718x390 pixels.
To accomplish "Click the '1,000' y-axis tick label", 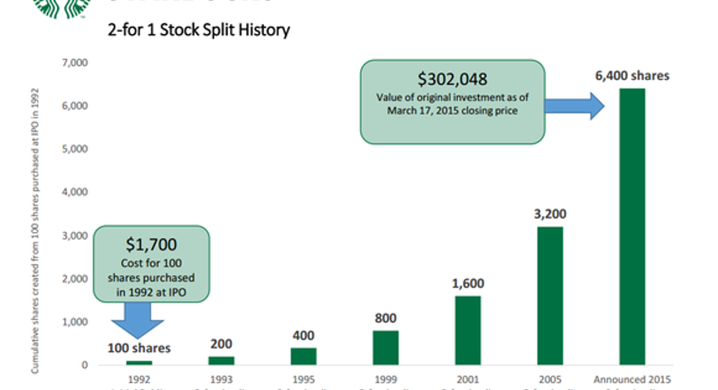I will coord(75,322).
